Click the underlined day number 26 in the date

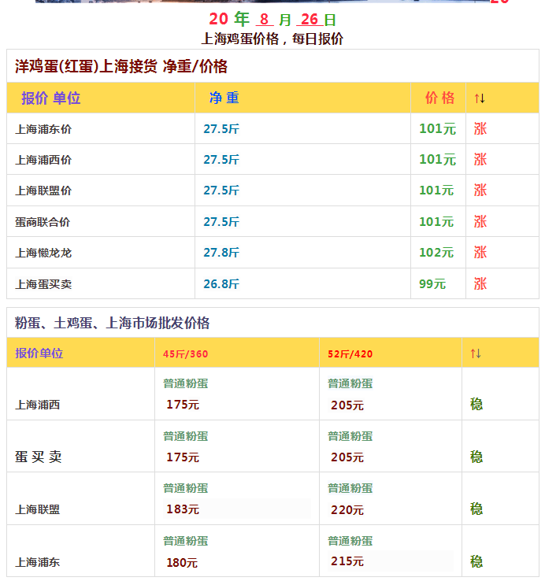[x=310, y=20]
